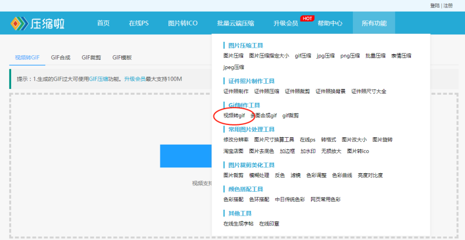Open 证件照换背景 tool

[331, 91]
